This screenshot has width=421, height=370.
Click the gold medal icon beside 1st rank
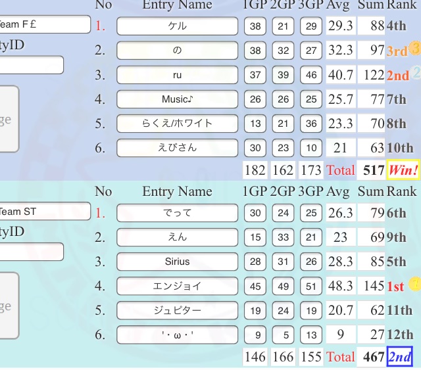tap(414, 284)
